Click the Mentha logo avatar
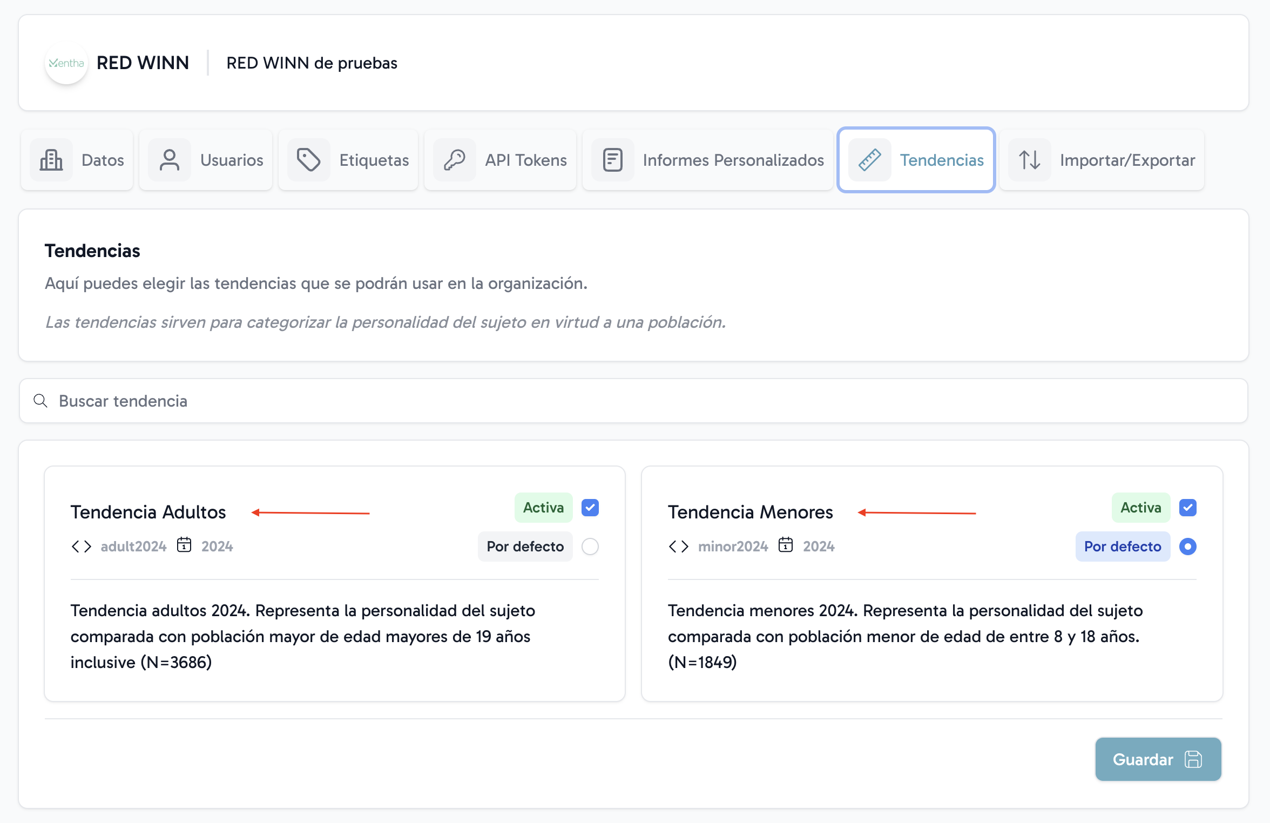 [x=66, y=63]
